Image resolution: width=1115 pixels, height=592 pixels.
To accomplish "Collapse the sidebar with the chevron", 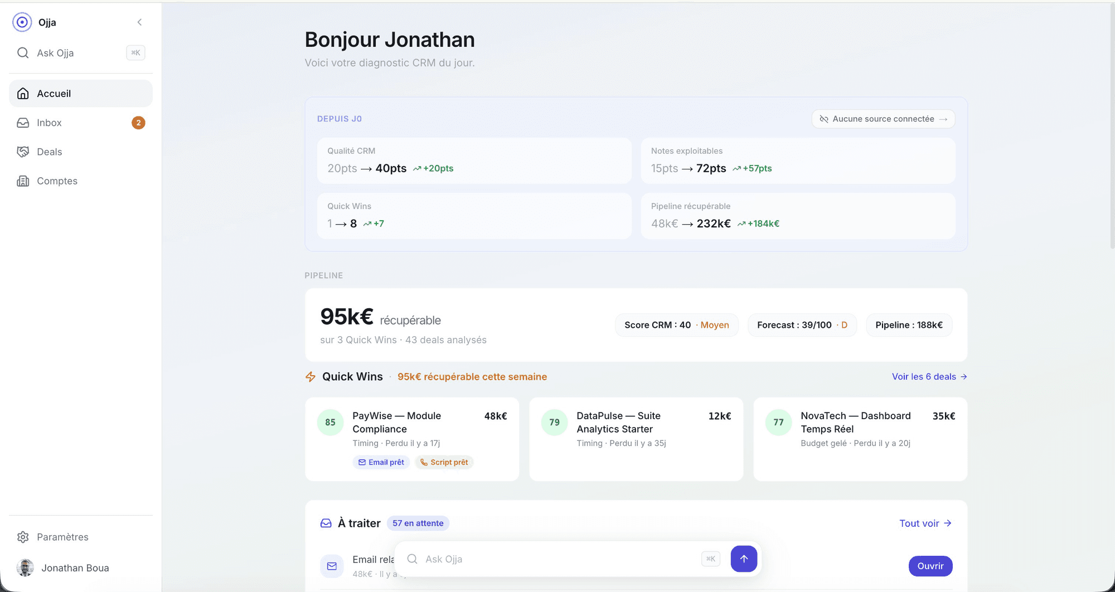I will (139, 22).
